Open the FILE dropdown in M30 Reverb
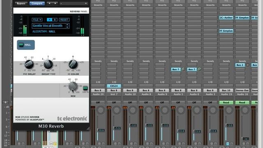This screenshot has height=148, width=263. 37,20
